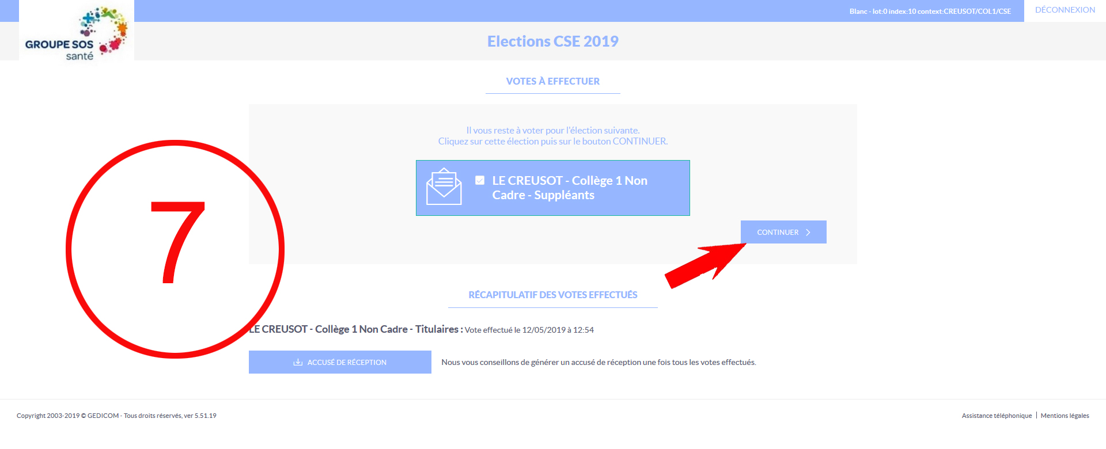Open Assistance téléphonique link
The width and height of the screenshot is (1106, 449).
(x=997, y=416)
